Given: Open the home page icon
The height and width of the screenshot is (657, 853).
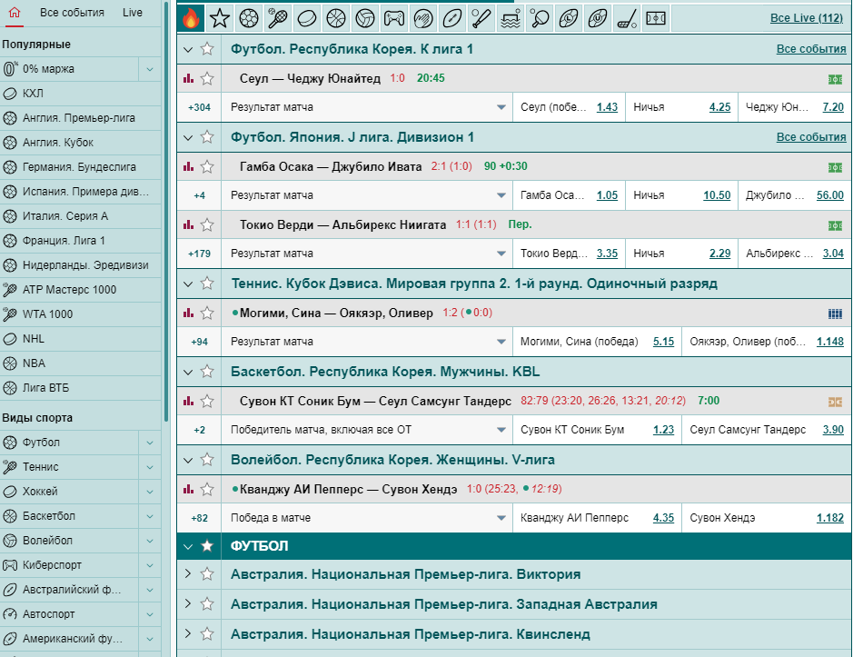Looking at the screenshot, I should point(15,13).
